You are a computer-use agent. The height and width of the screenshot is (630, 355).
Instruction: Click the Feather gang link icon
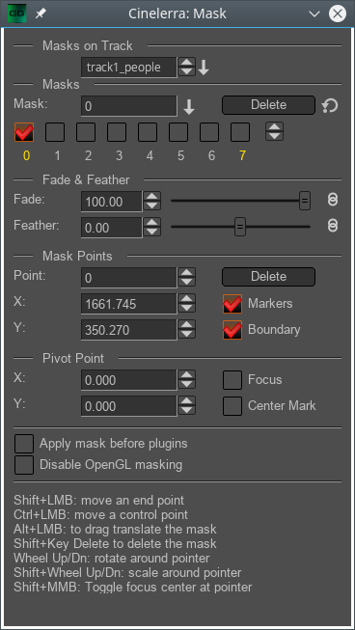pyautogui.click(x=333, y=226)
